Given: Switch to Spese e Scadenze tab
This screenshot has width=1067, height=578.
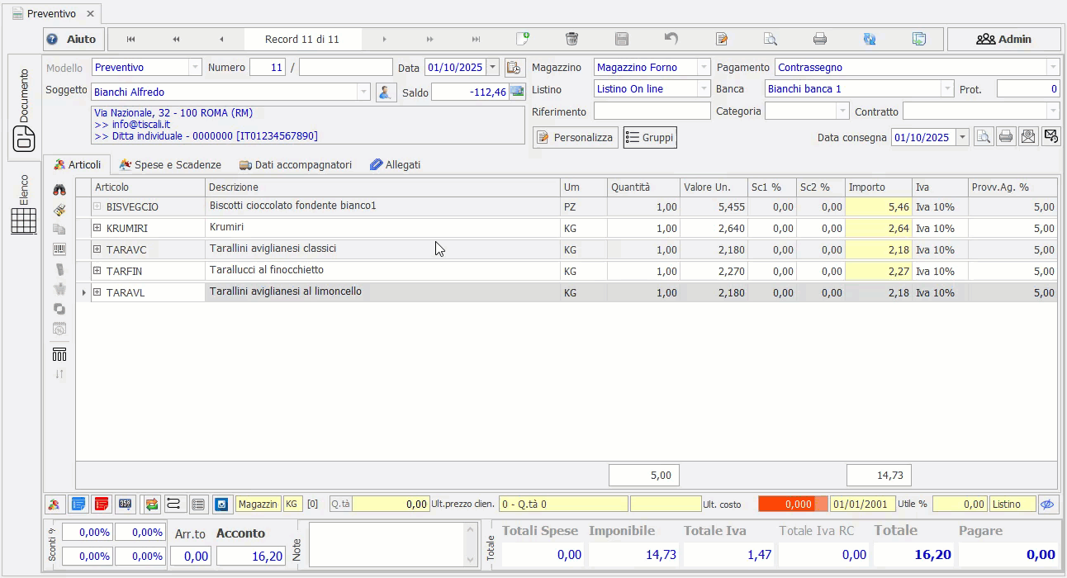Looking at the screenshot, I should [x=170, y=165].
